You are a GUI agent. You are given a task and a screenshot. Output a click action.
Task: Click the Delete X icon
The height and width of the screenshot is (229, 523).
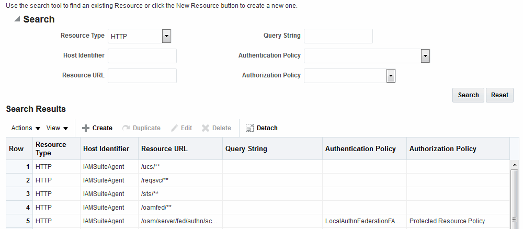pos(206,128)
